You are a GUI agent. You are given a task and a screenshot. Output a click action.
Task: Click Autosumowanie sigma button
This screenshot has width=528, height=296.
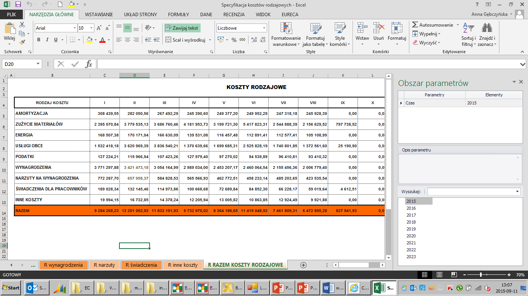pyautogui.click(x=433, y=25)
